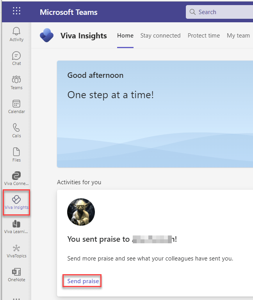Select Viva Insights in the sidebar
This screenshot has width=253, height=300.
16,203
